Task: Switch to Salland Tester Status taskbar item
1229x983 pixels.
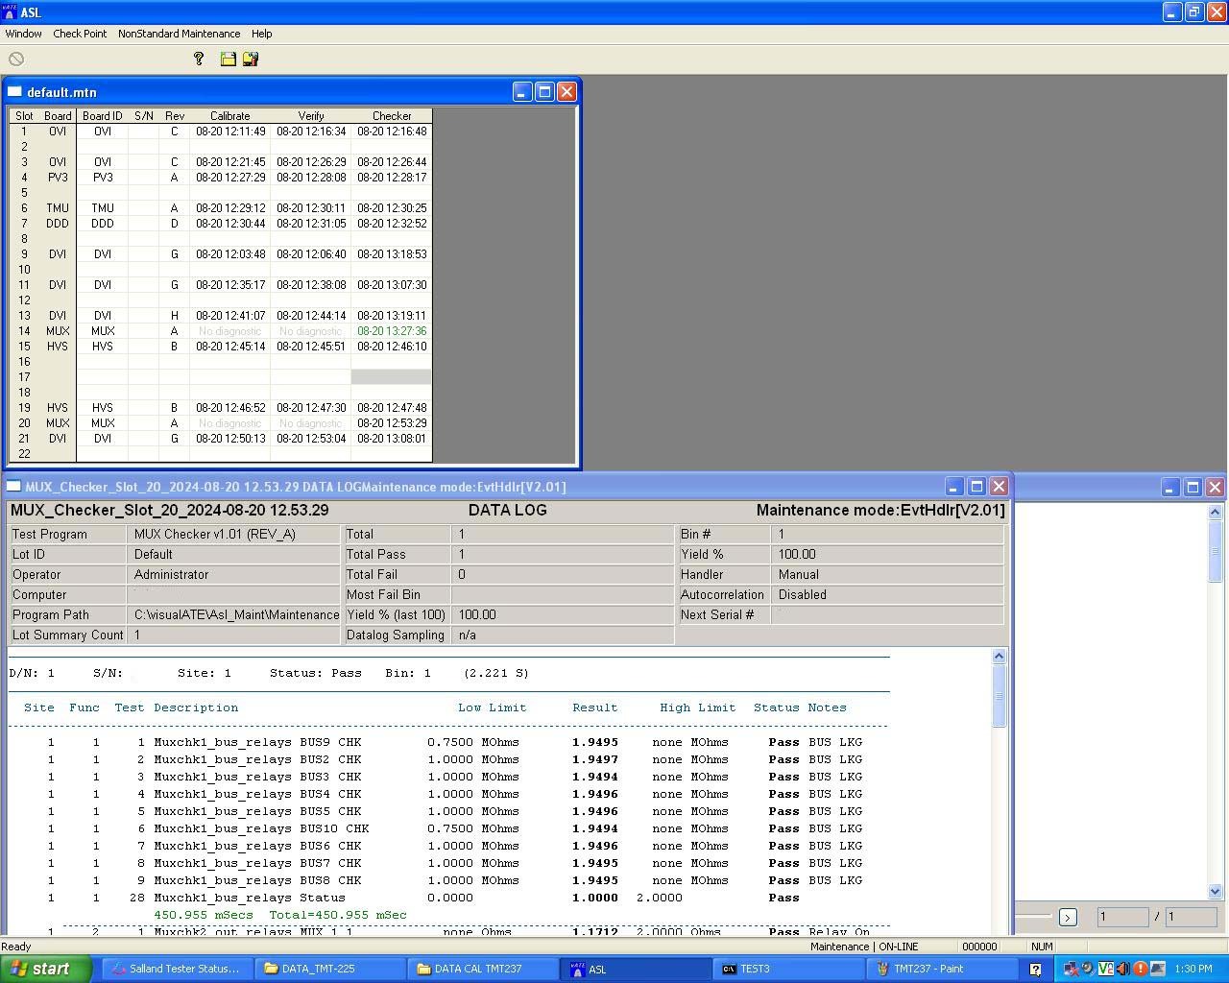Action: [177, 969]
